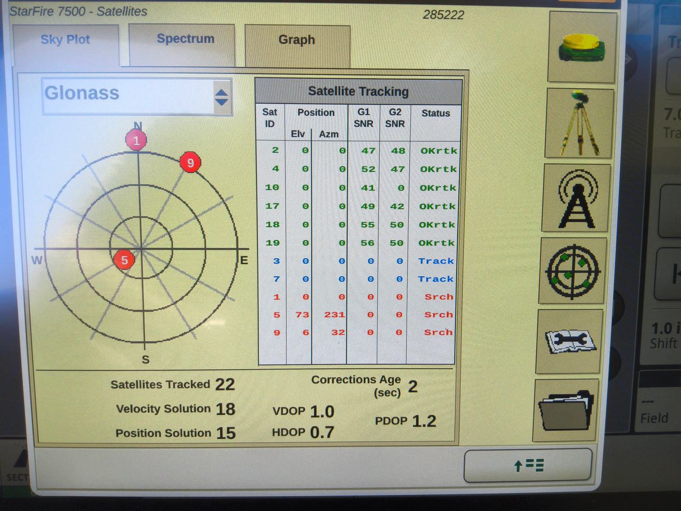Image resolution: width=681 pixels, height=511 pixels.
Task: Click azimuth value 32 for satellite 9
Action: pyautogui.click(x=338, y=332)
